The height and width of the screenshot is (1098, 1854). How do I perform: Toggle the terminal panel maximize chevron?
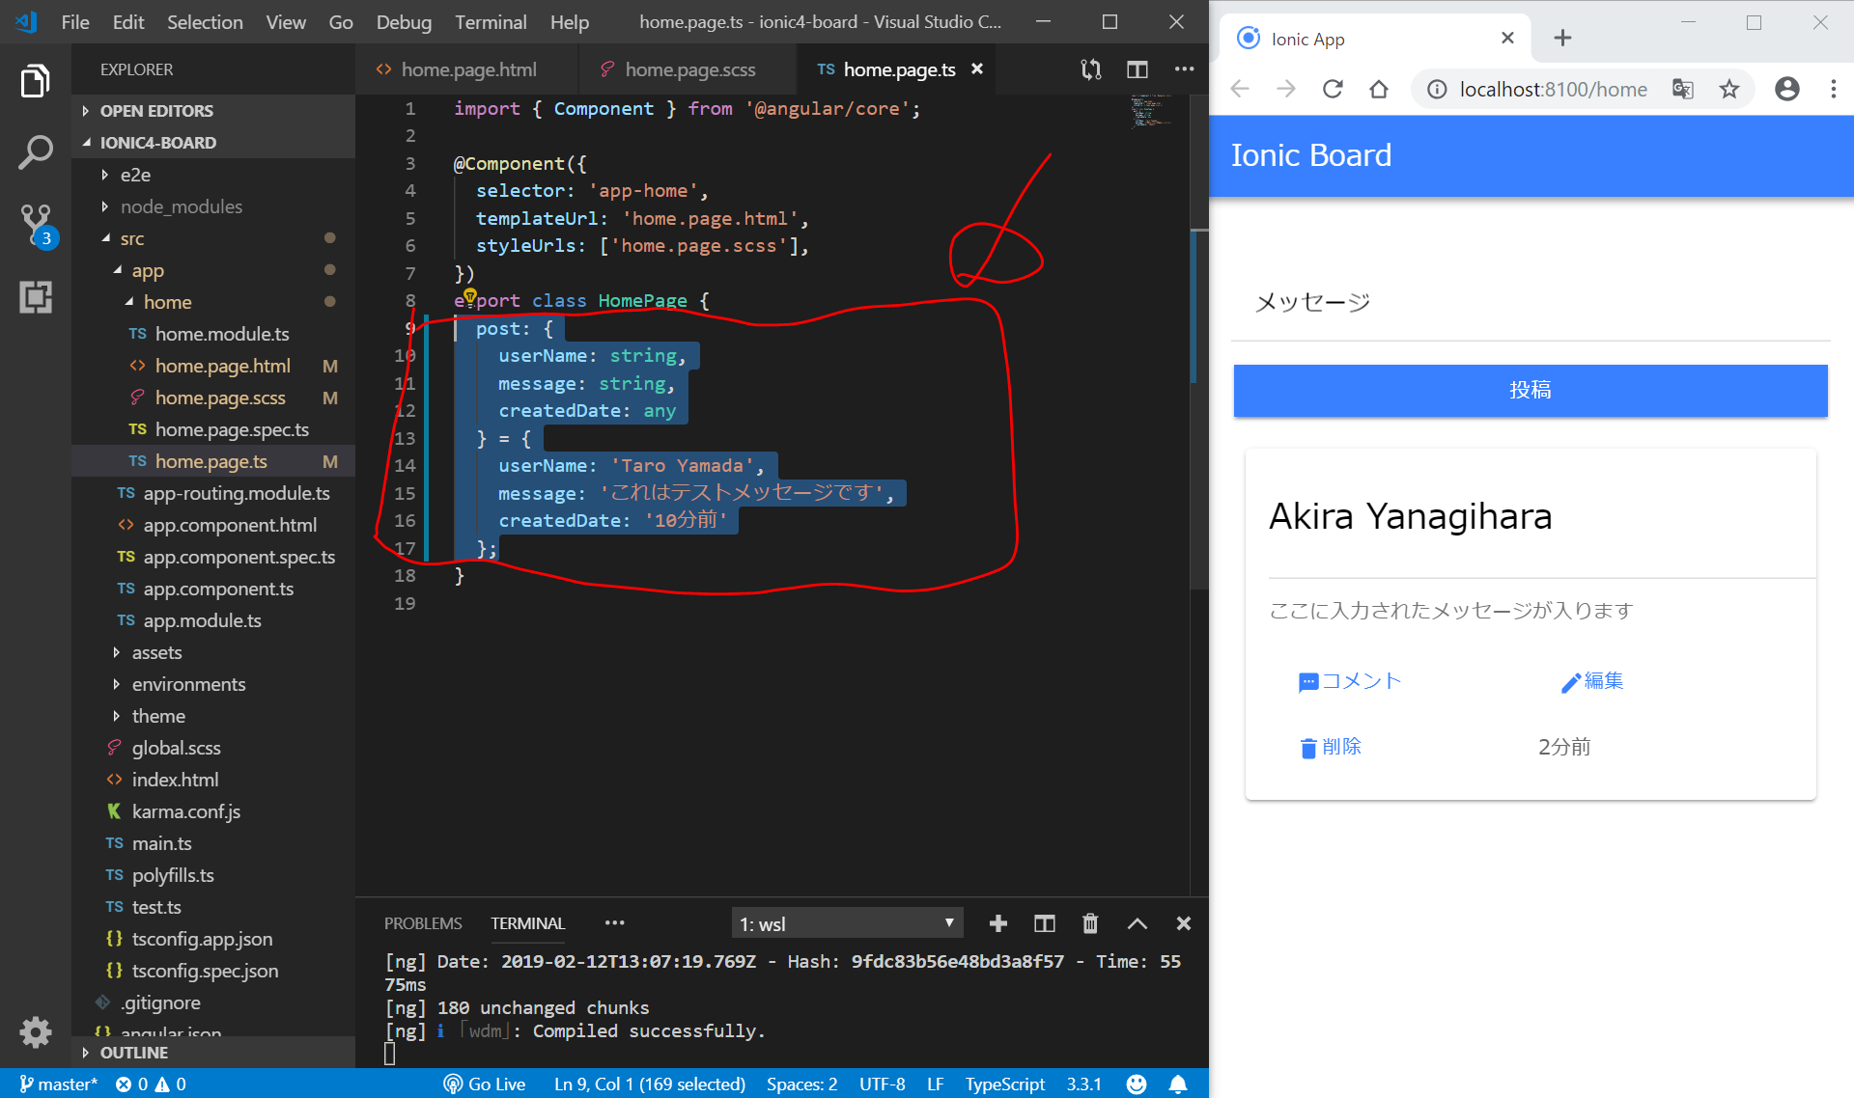[1138, 923]
